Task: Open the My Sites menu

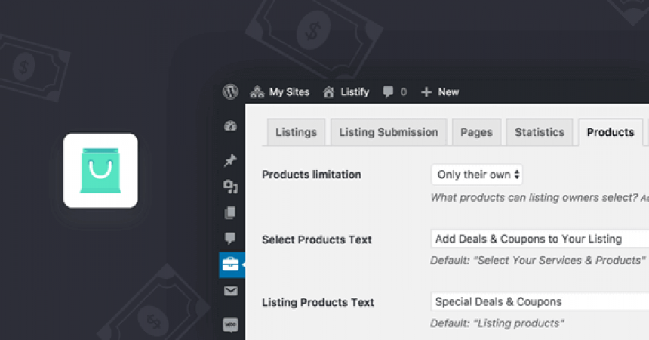Action: (280, 91)
